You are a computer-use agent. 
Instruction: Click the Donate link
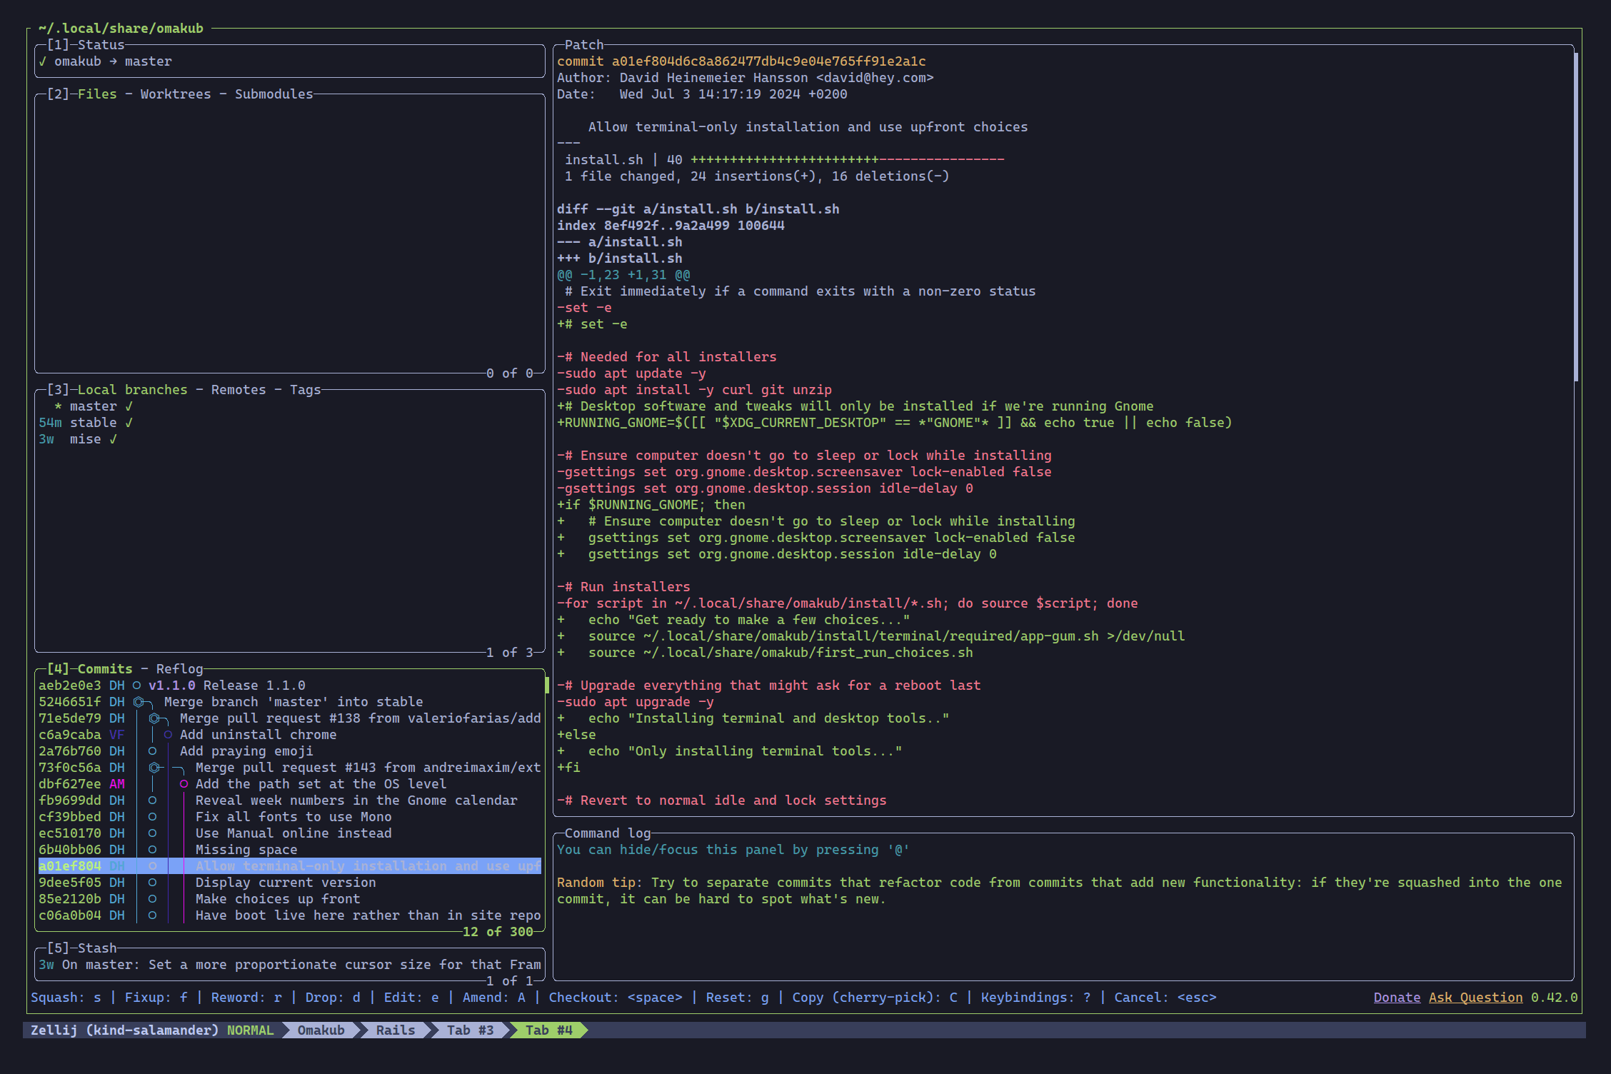pyautogui.click(x=1397, y=998)
